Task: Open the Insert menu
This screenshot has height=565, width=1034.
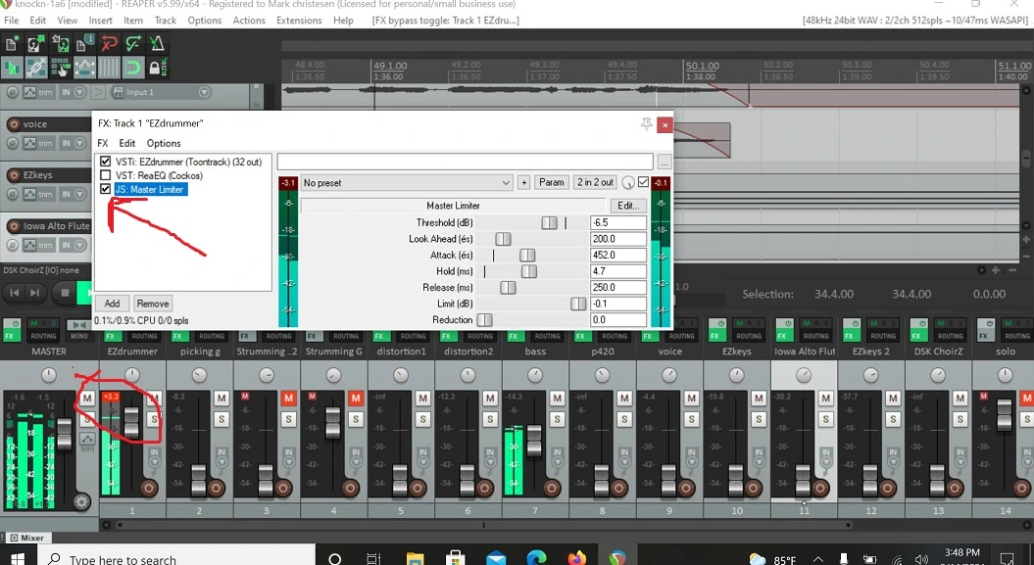Action: [x=100, y=21]
